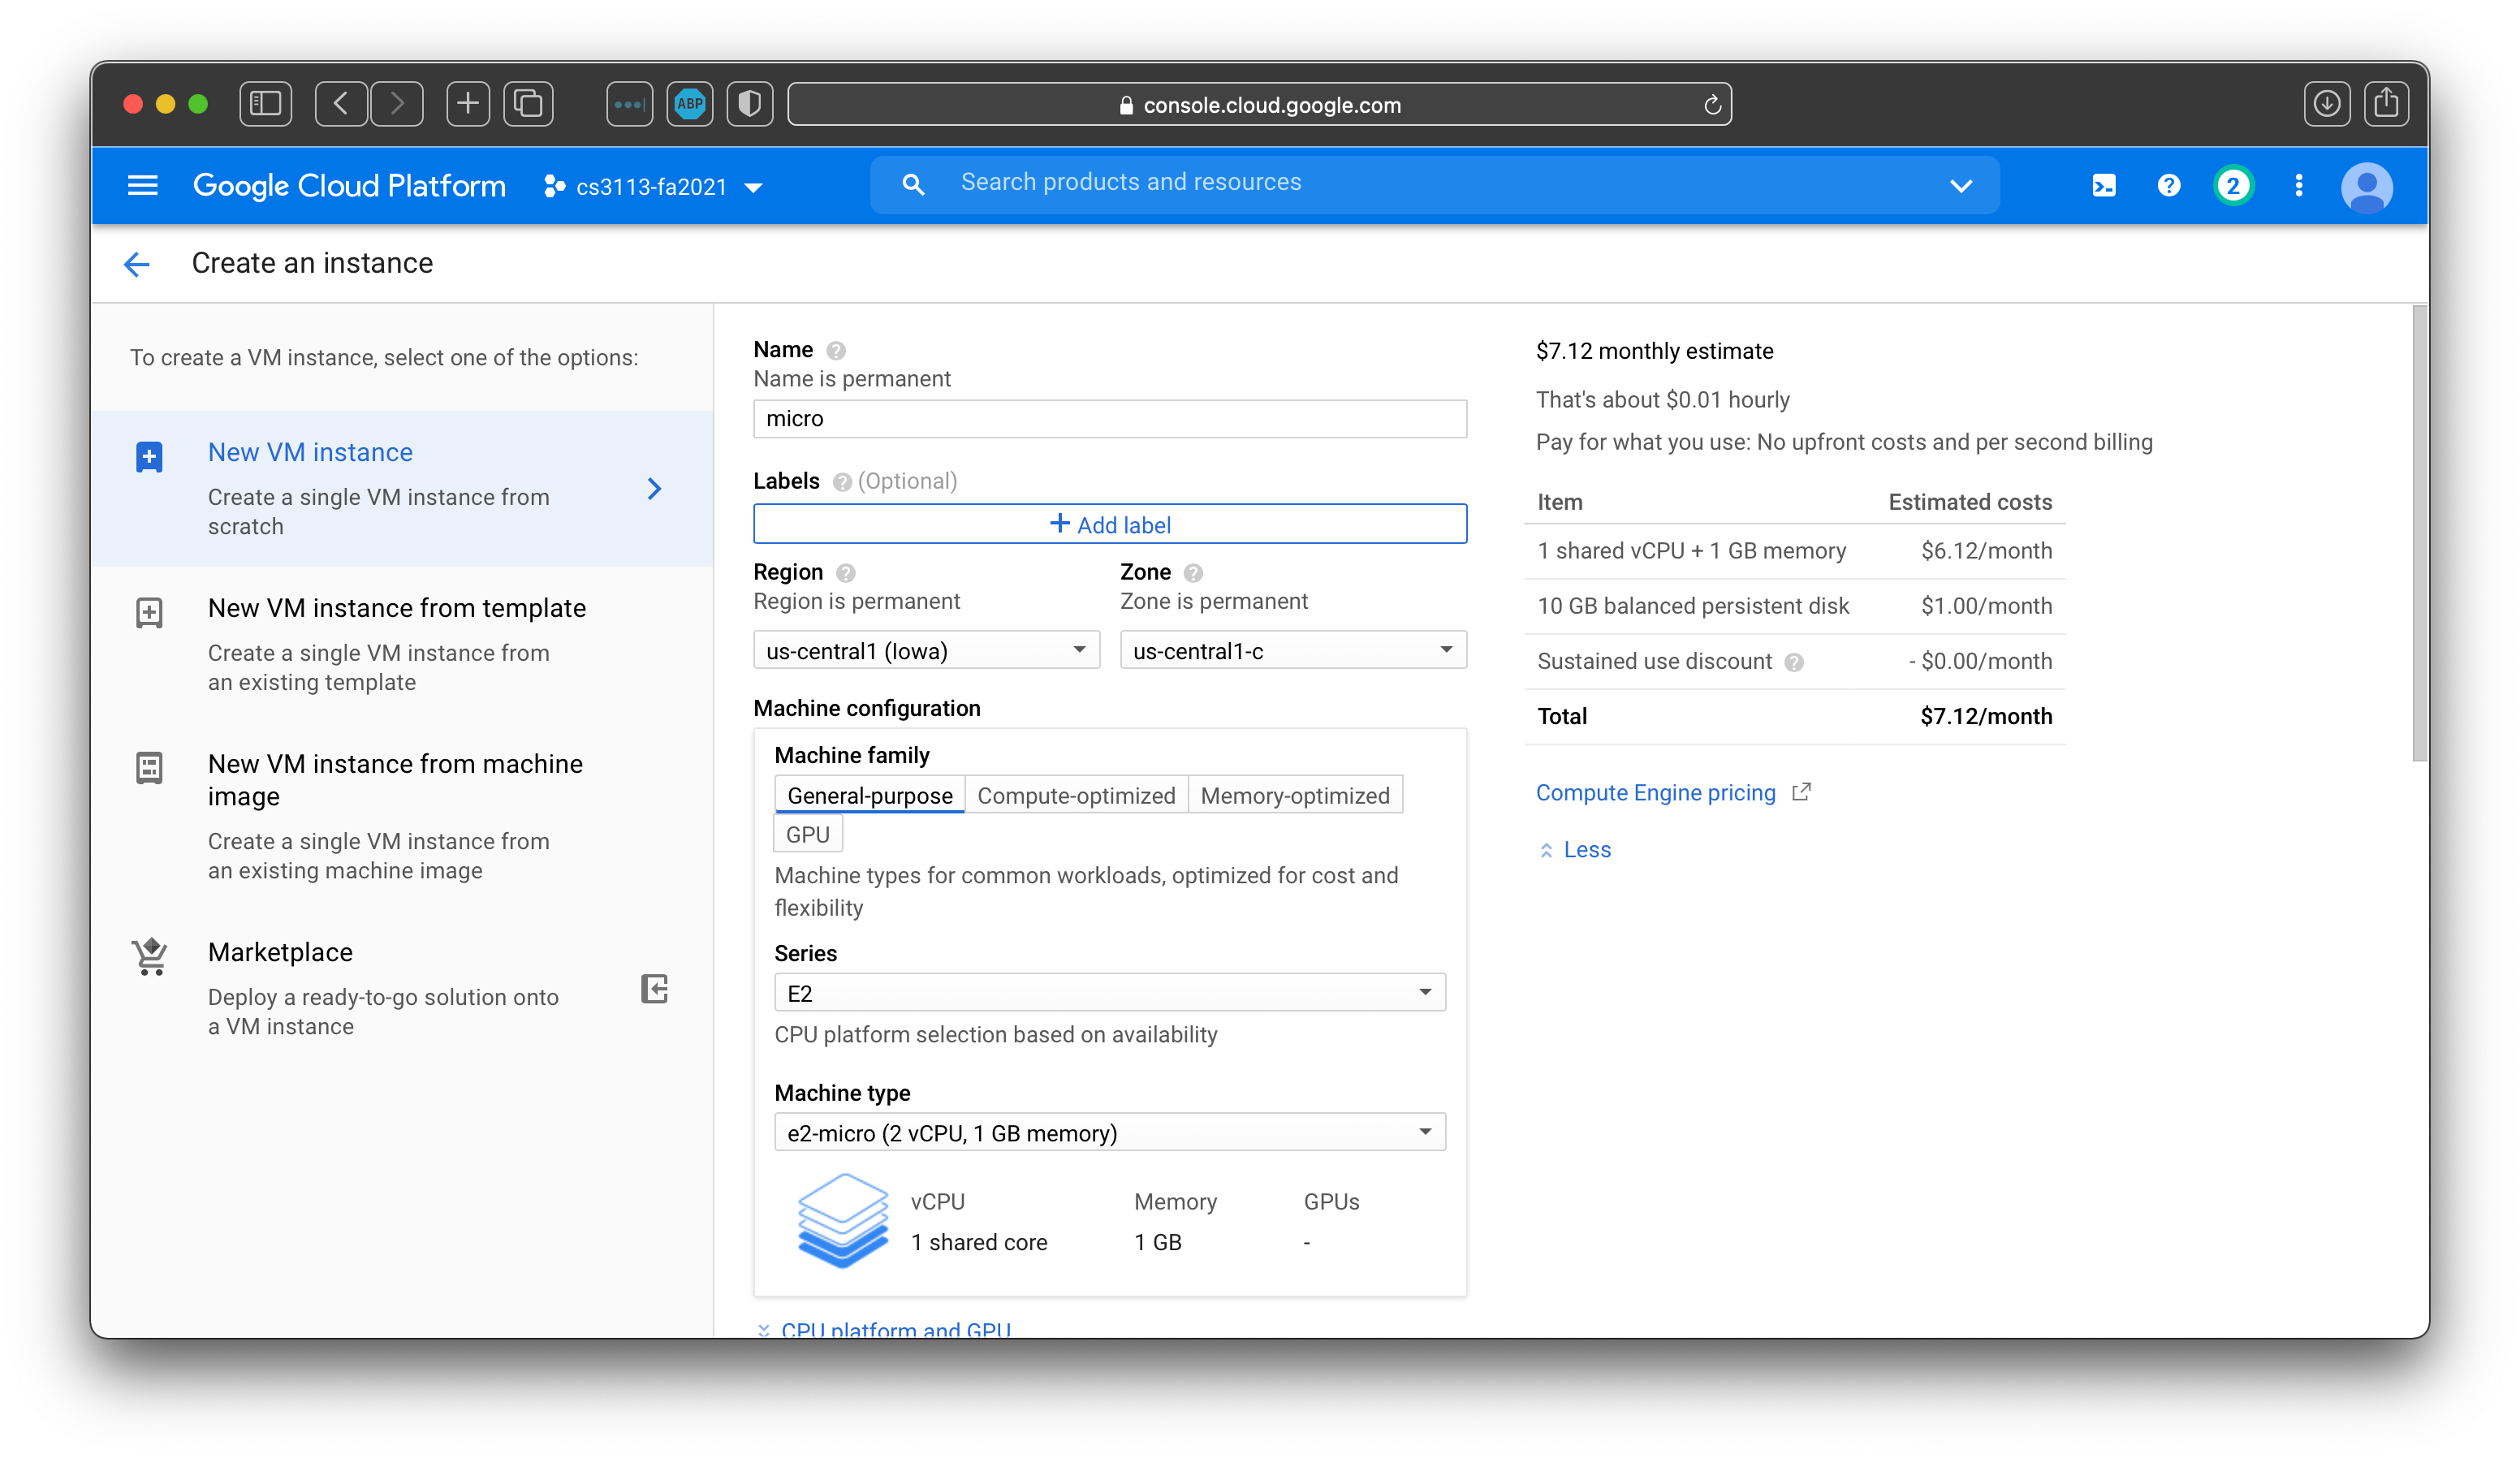Click '10 GB balanced persistent disk' row
Viewport: 2520px width, 1458px height.
1795,607
